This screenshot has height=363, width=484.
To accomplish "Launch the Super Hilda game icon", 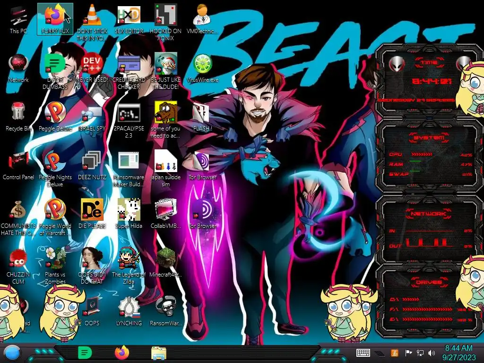I will pyautogui.click(x=129, y=214).
